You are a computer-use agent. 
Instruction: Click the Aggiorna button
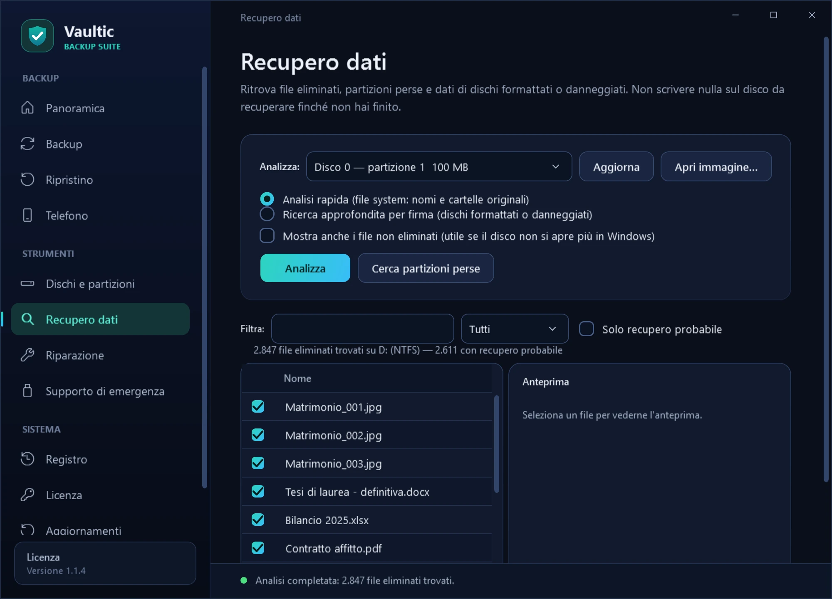(x=616, y=166)
